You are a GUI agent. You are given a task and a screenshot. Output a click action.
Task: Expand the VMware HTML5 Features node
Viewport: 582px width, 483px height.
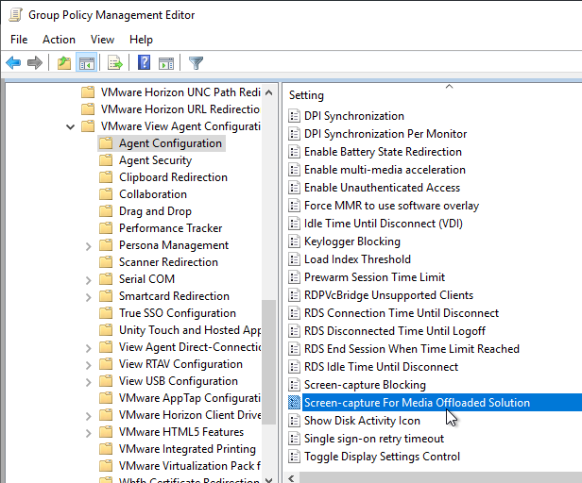pos(89,433)
